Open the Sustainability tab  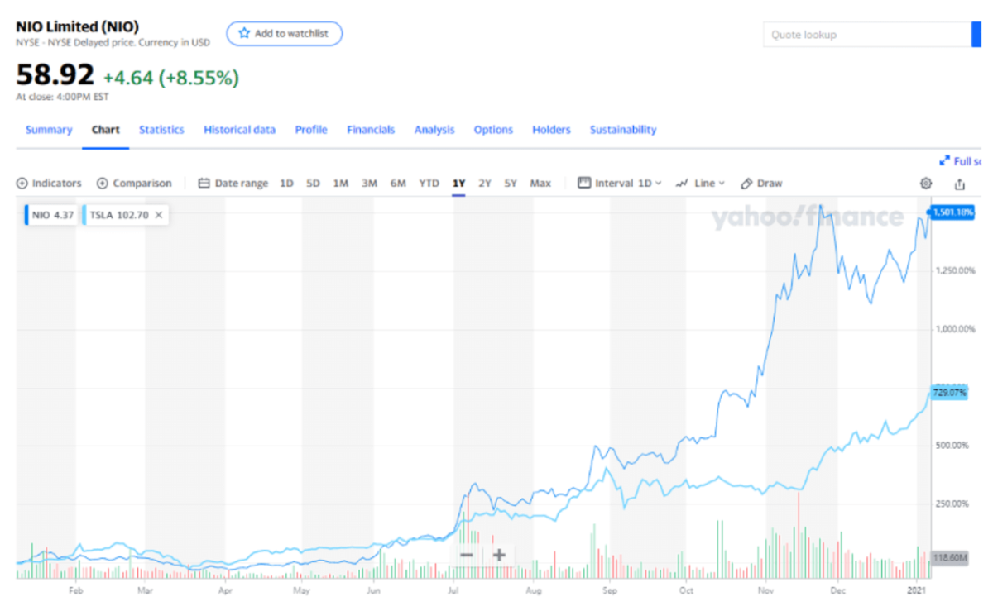[x=623, y=130]
